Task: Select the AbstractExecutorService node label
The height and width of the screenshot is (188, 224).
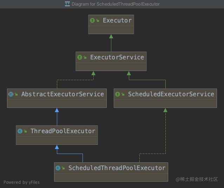Action: [62, 94]
